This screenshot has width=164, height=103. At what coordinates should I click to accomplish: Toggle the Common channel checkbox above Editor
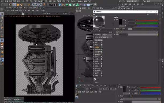click(x=102, y=73)
